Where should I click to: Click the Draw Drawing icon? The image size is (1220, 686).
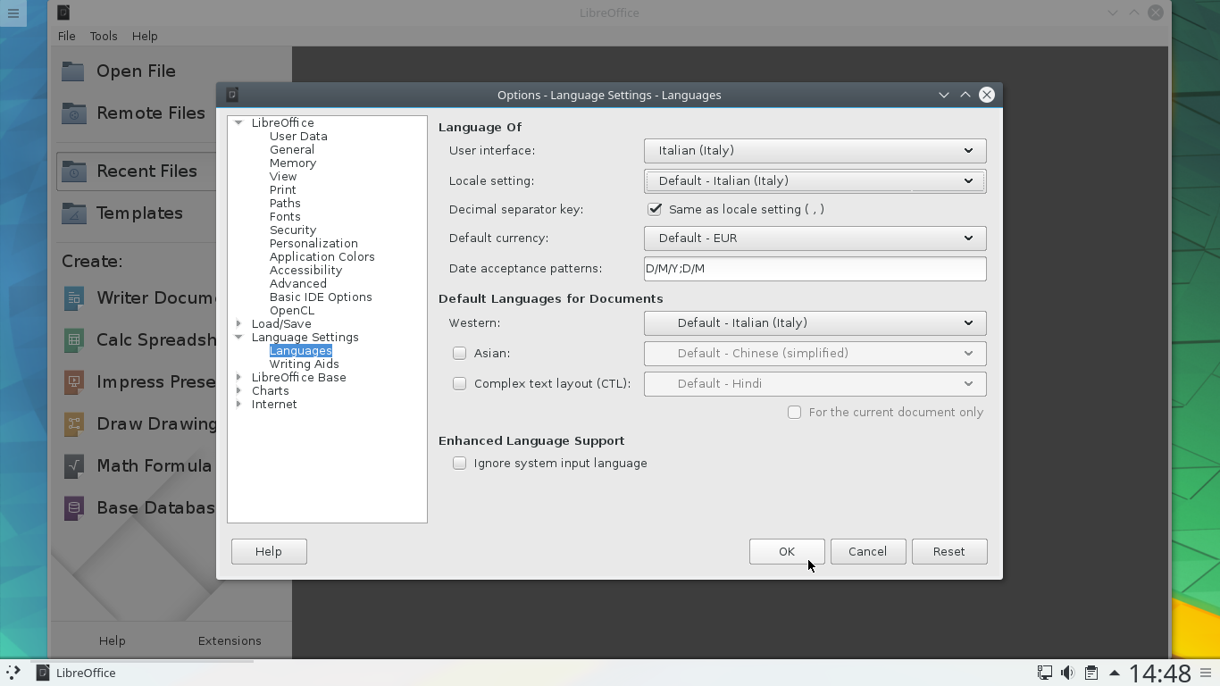74,423
